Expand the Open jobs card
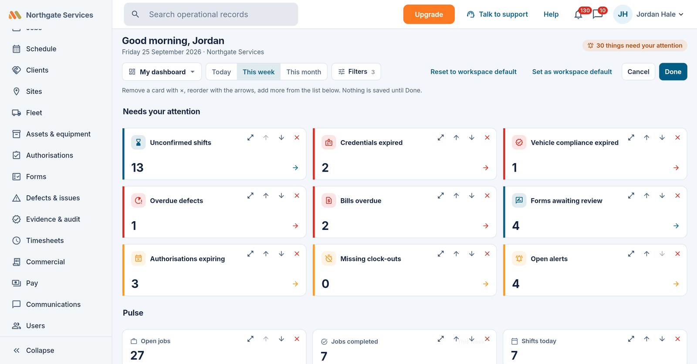This screenshot has width=697, height=364. [x=250, y=339]
